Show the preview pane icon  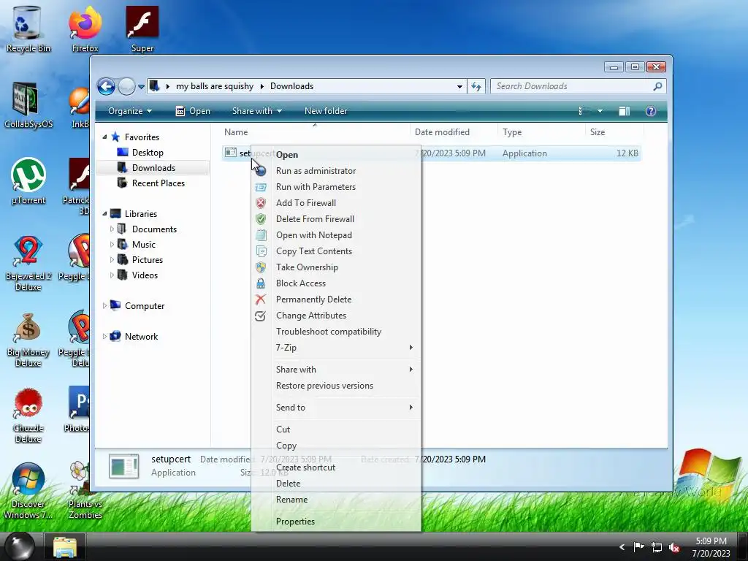624,111
